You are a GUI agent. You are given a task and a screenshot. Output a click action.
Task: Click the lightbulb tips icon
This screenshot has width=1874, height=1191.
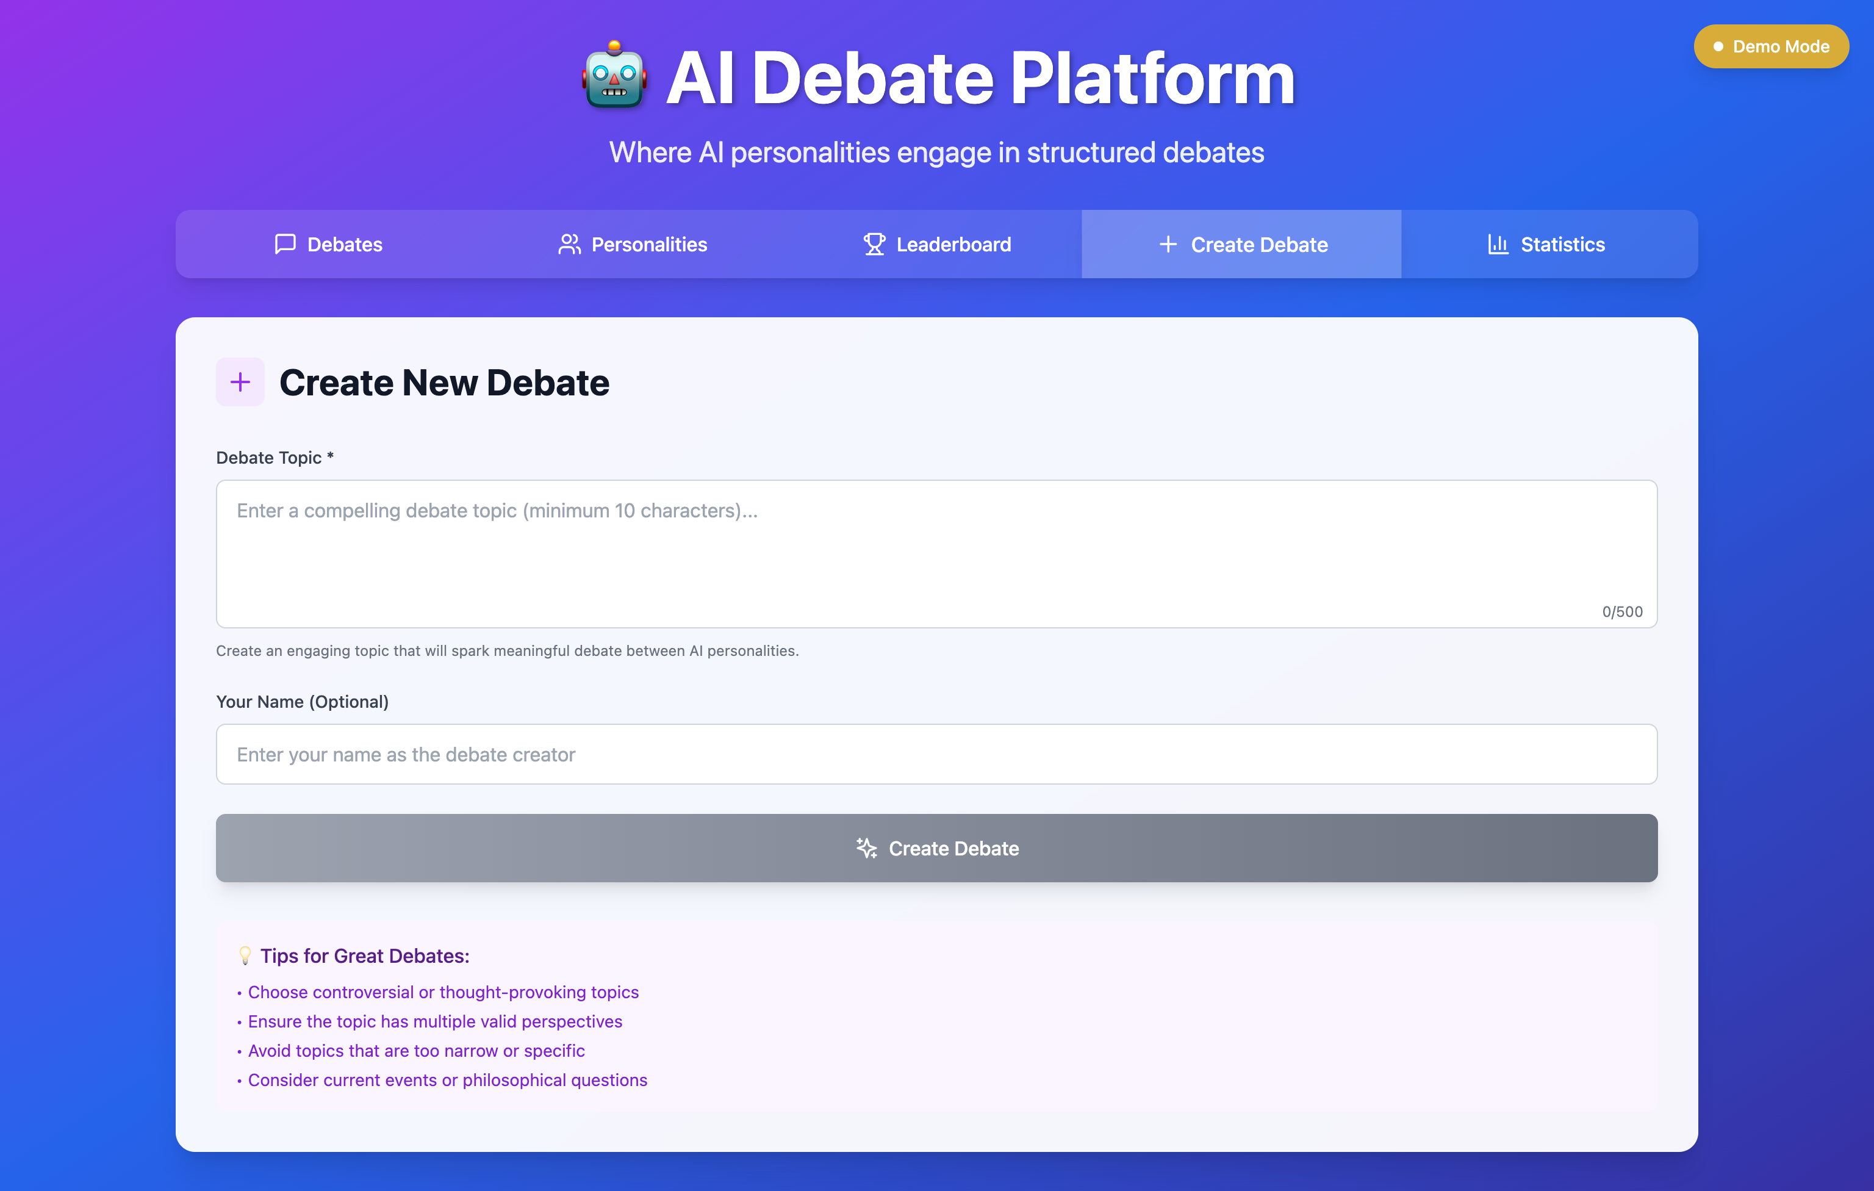[245, 956]
